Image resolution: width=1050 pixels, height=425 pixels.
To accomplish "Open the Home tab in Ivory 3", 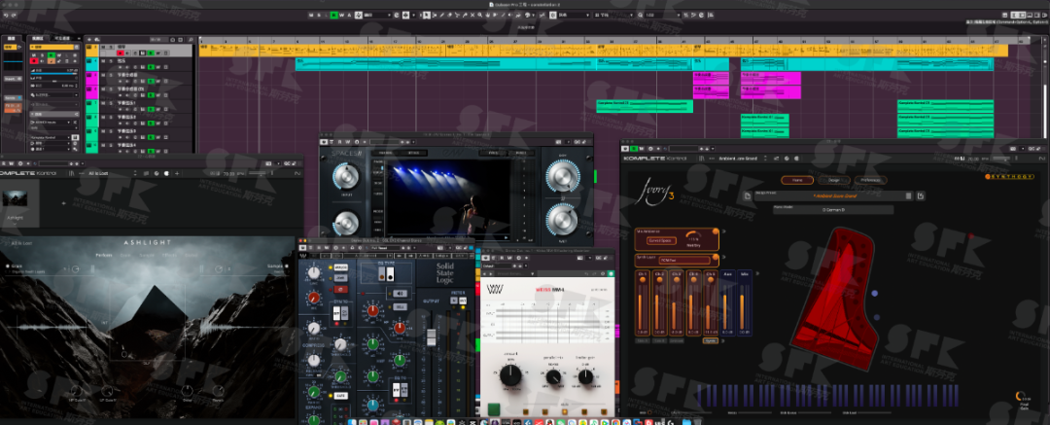I will click(x=797, y=180).
